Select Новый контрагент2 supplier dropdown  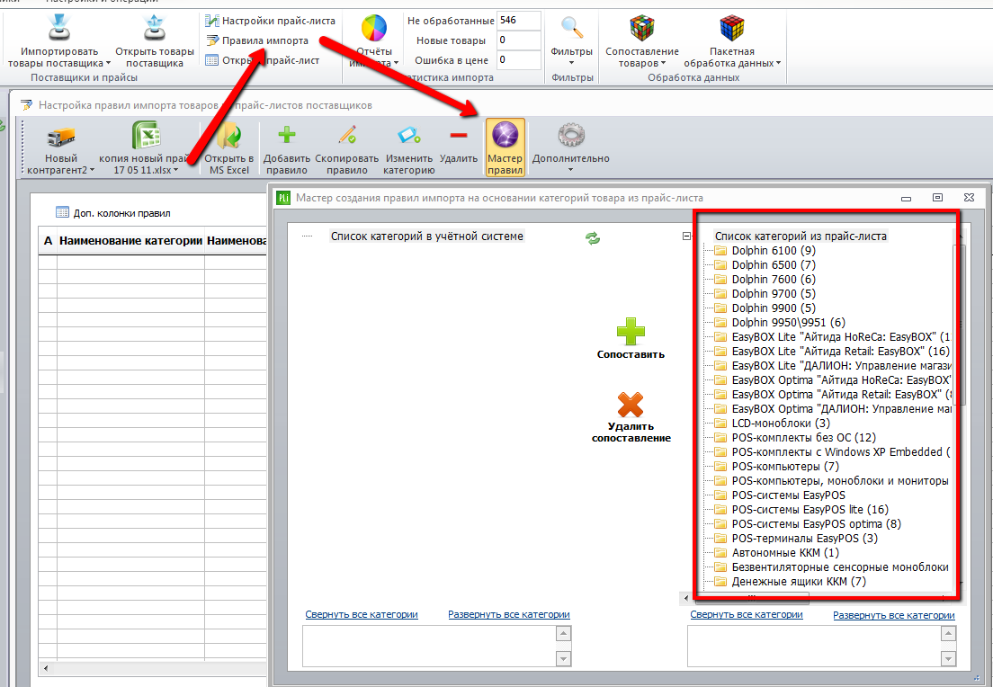tap(61, 148)
